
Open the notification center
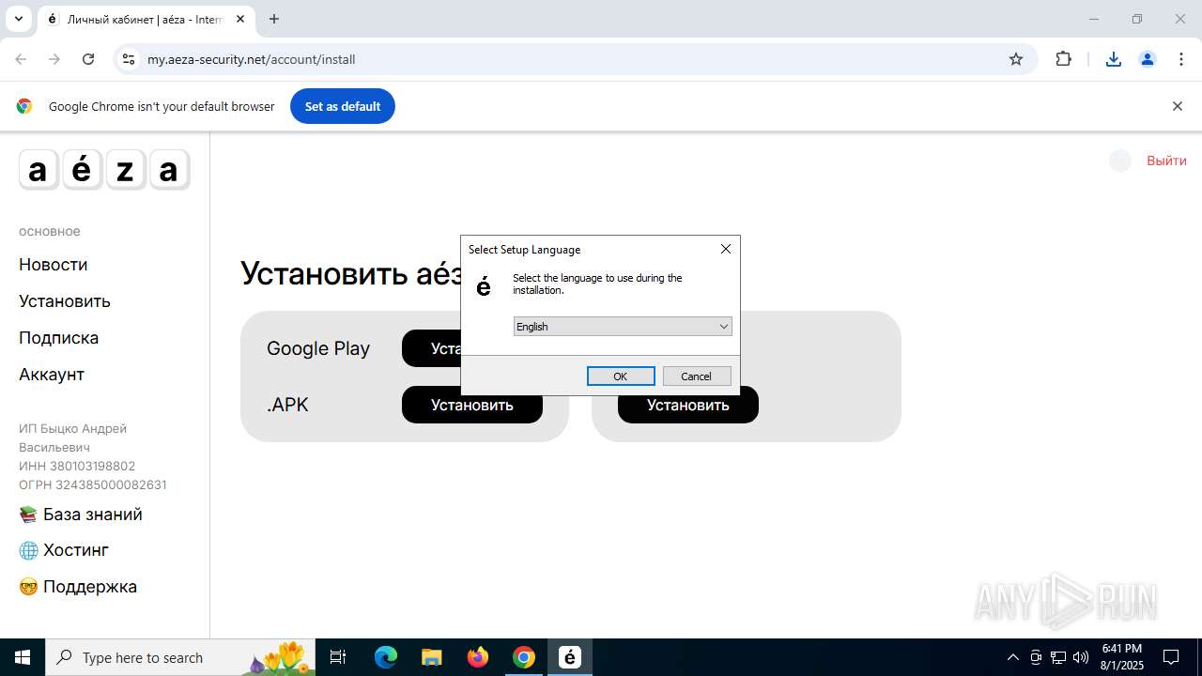coord(1171,657)
